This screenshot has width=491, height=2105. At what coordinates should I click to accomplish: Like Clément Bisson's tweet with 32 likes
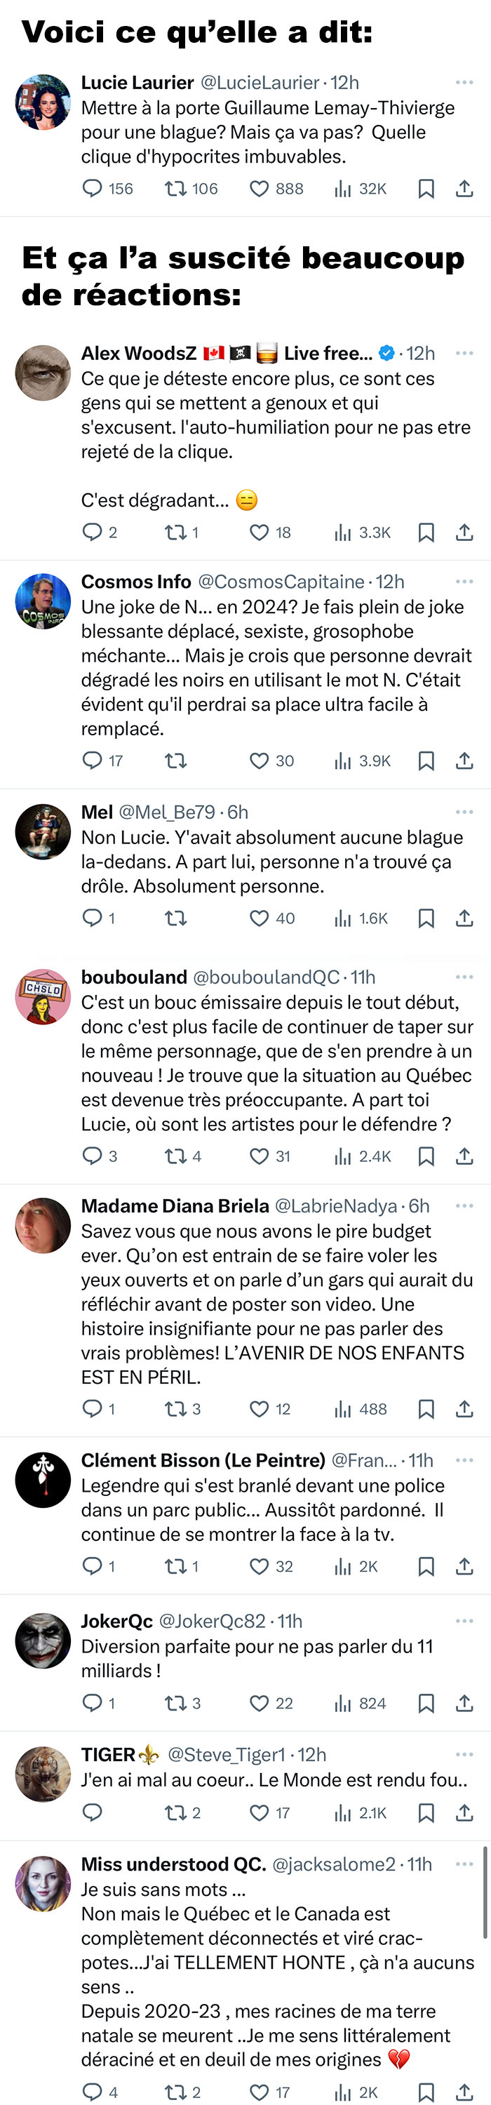pyautogui.click(x=259, y=1567)
